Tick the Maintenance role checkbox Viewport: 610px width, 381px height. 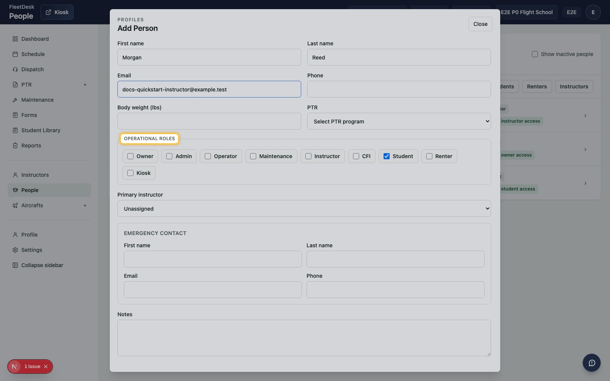click(253, 156)
